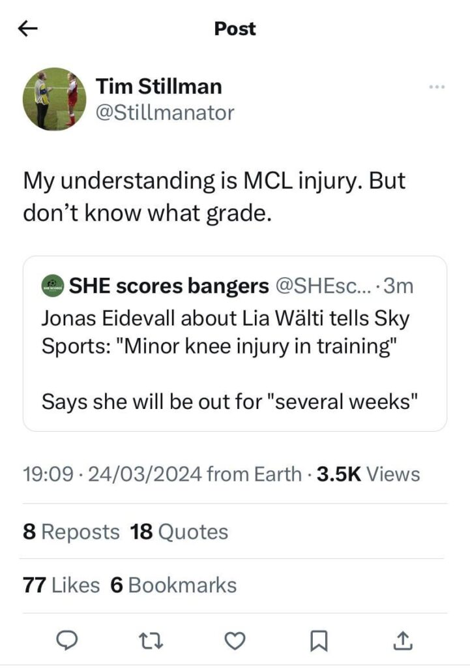Bookmark this post

pos(318,642)
